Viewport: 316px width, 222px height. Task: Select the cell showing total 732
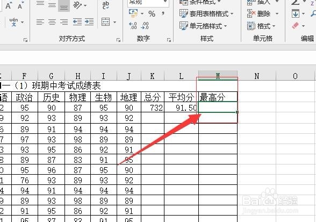pos(153,108)
